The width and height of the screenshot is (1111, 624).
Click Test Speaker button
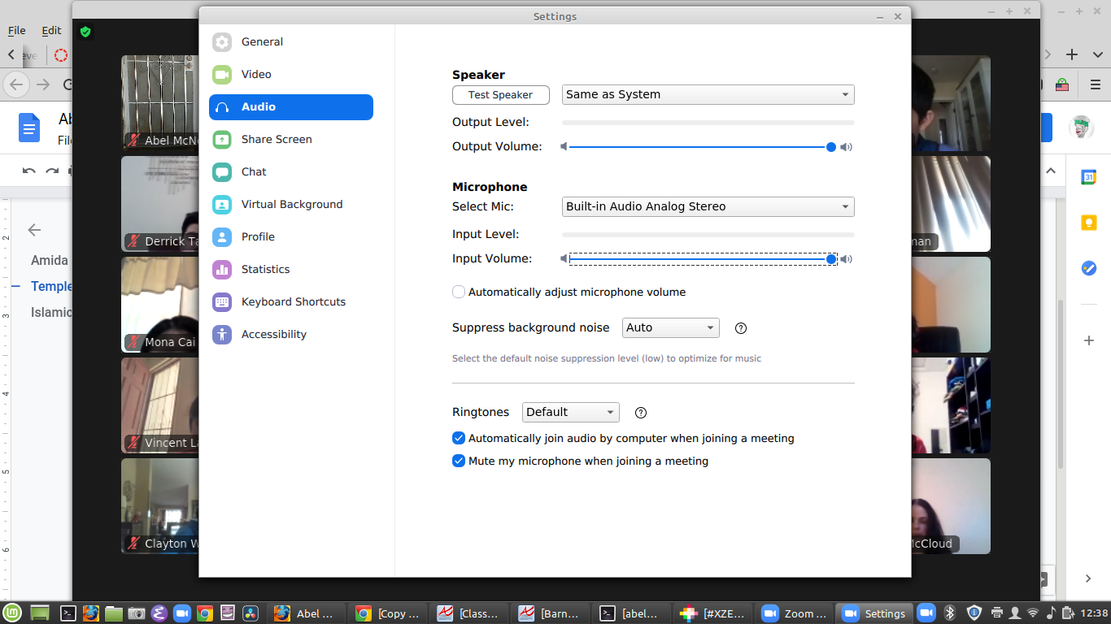pyautogui.click(x=500, y=95)
